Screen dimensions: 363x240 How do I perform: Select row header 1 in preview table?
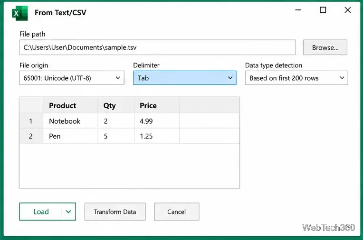click(x=31, y=121)
